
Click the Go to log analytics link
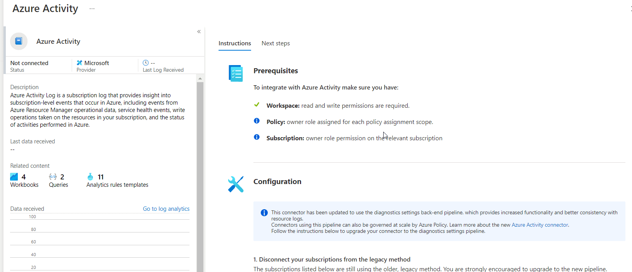tap(166, 209)
